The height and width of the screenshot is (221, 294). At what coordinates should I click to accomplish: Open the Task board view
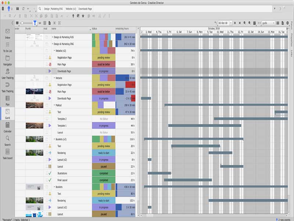7,154
